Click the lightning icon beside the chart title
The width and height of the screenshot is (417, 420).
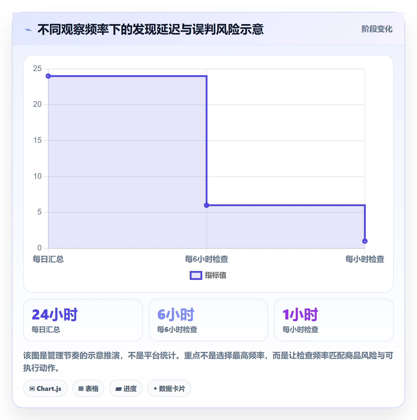tap(28, 30)
